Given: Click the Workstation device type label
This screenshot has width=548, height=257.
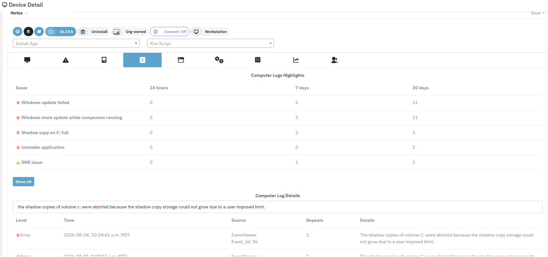Looking at the screenshot, I should click(x=216, y=32).
